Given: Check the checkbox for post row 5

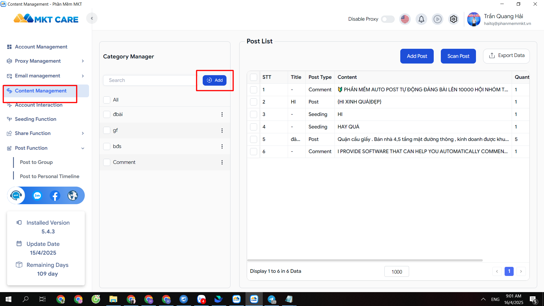Looking at the screenshot, I should point(253,139).
